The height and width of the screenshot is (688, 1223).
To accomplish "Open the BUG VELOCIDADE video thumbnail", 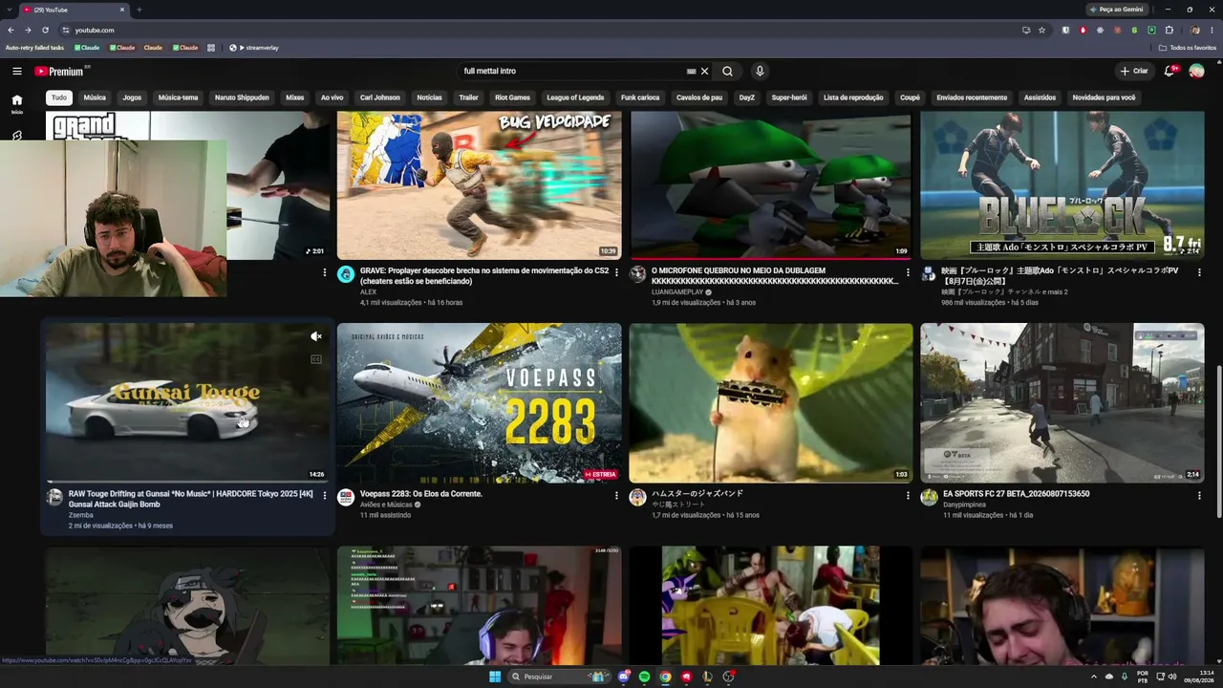I will (479, 185).
